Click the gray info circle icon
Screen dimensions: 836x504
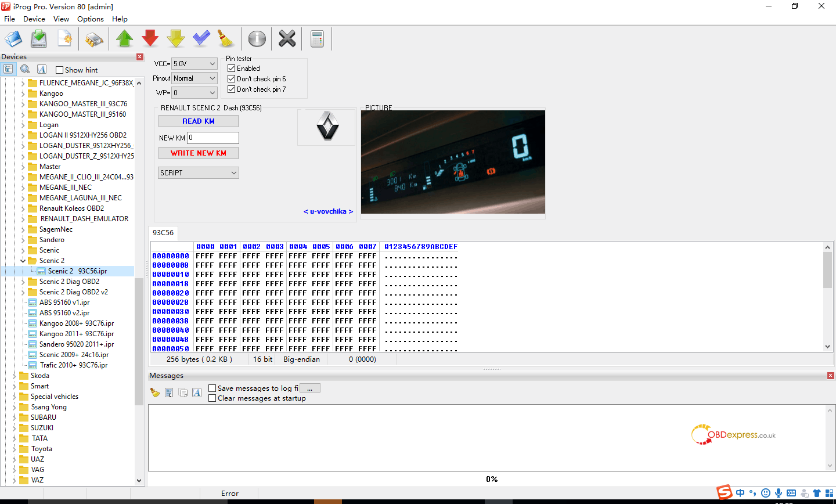coord(257,39)
